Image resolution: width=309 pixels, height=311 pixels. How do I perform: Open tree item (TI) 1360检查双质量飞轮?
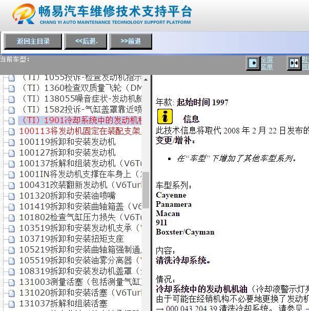click(80, 88)
